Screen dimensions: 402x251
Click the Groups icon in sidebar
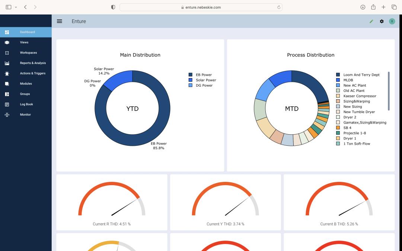[7, 94]
